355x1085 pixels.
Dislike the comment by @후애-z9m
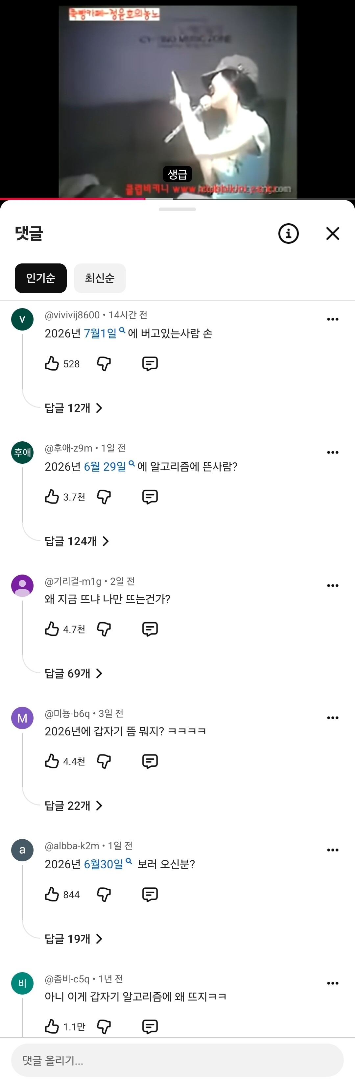104,497
